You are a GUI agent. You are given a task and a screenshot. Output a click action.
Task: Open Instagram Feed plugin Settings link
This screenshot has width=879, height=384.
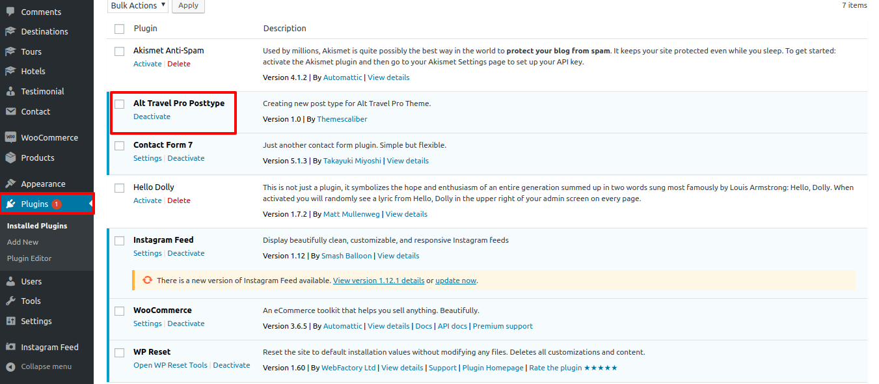pos(148,253)
